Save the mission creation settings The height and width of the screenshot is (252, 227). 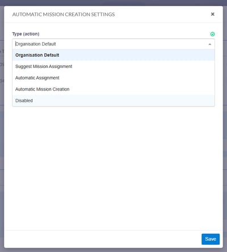pos(211,239)
